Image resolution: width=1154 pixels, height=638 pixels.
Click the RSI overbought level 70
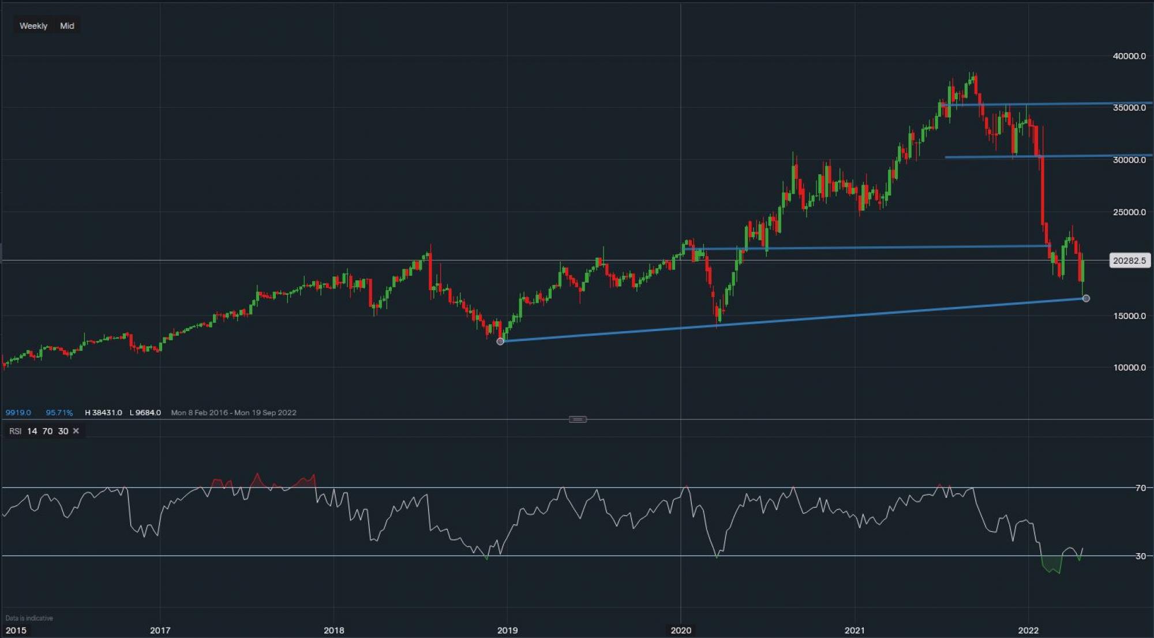coord(48,431)
